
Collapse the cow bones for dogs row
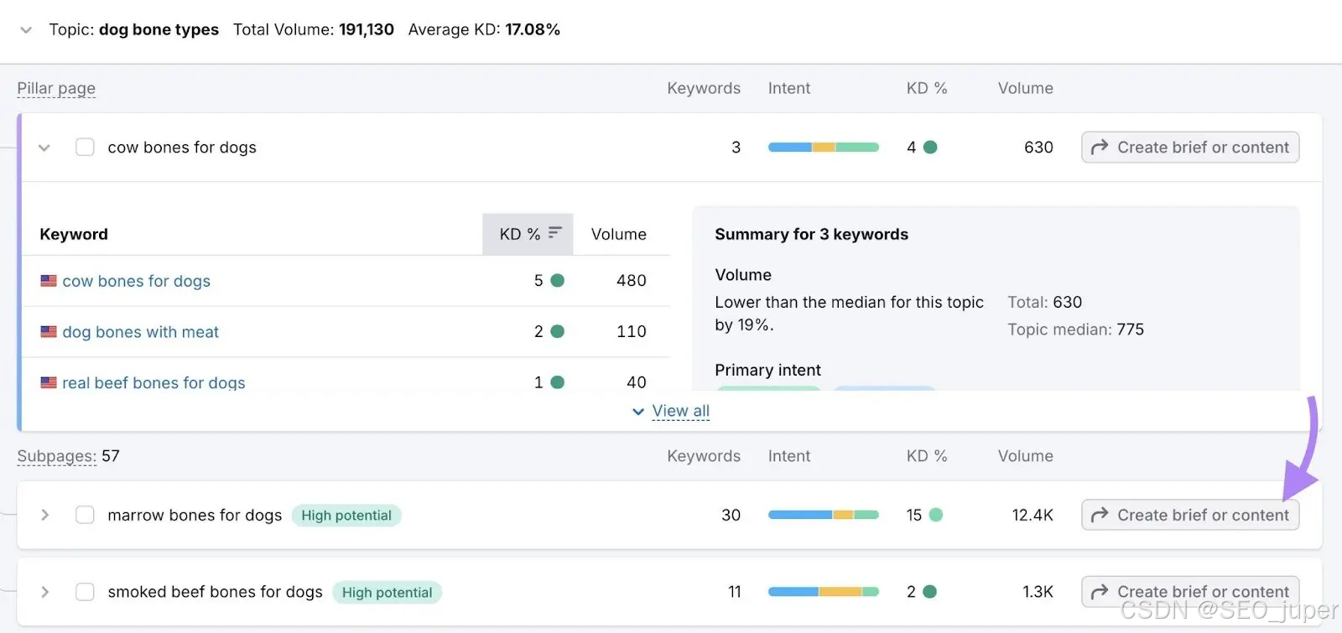coord(44,148)
